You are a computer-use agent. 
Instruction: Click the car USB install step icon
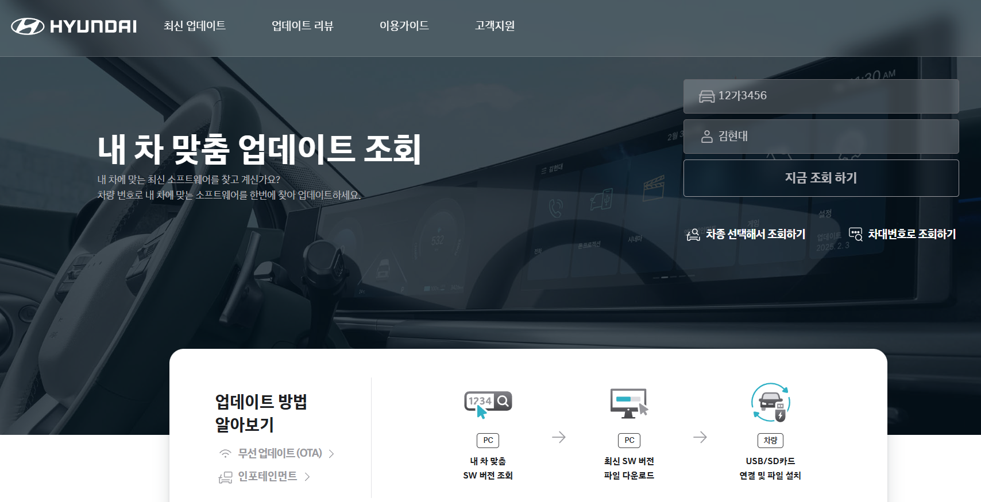click(771, 403)
